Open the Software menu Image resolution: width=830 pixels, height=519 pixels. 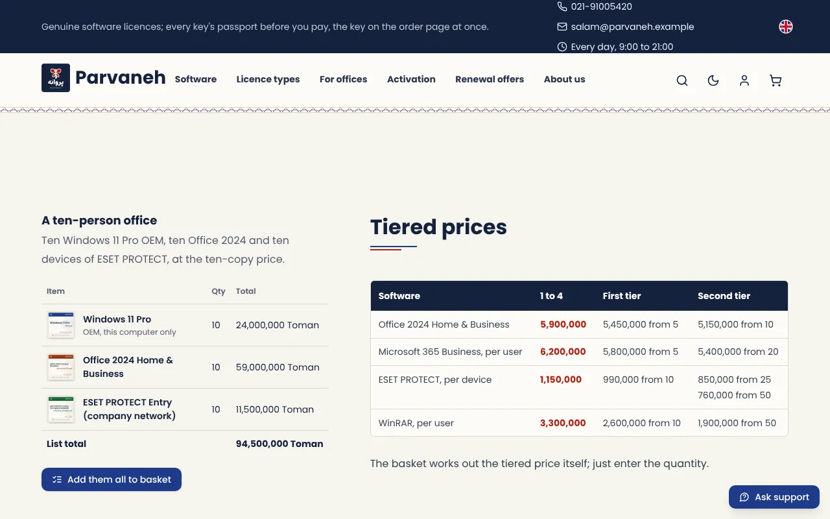click(196, 79)
